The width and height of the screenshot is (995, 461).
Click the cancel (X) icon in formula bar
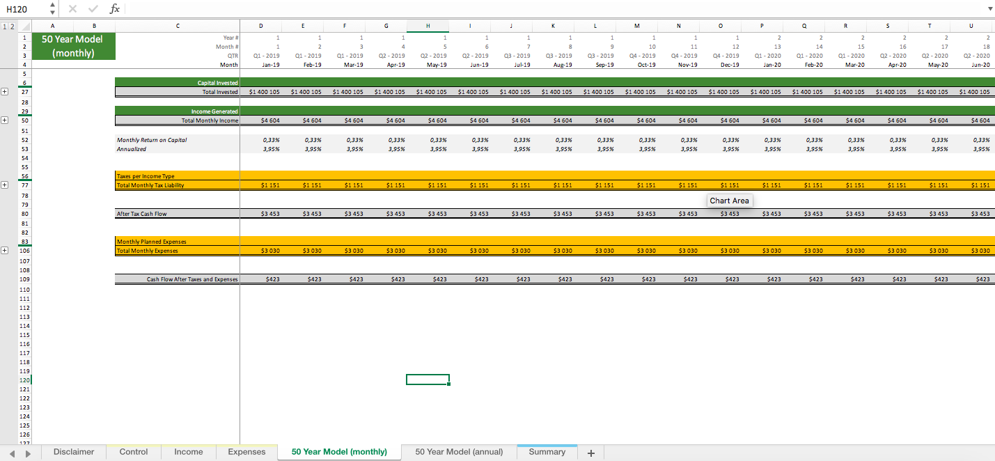(72, 9)
